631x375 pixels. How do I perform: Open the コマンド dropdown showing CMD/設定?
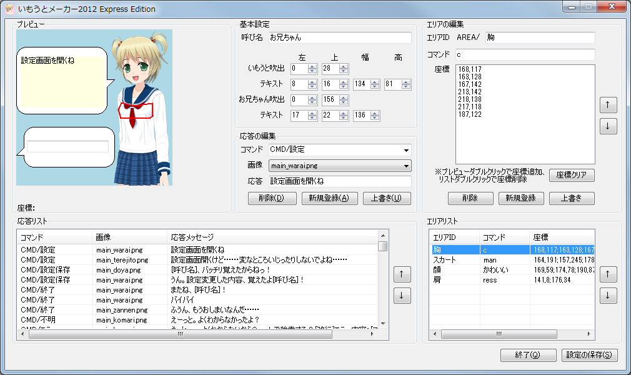407,150
